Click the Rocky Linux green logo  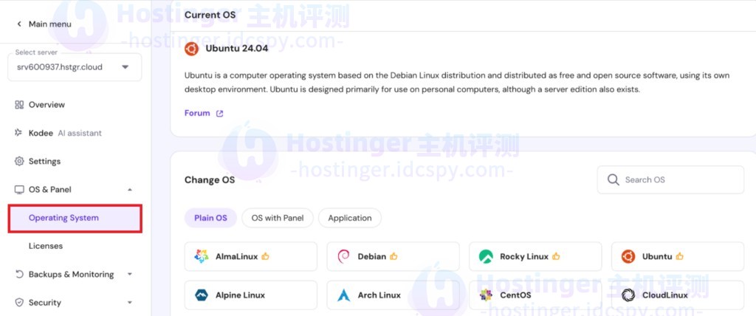[x=486, y=256]
